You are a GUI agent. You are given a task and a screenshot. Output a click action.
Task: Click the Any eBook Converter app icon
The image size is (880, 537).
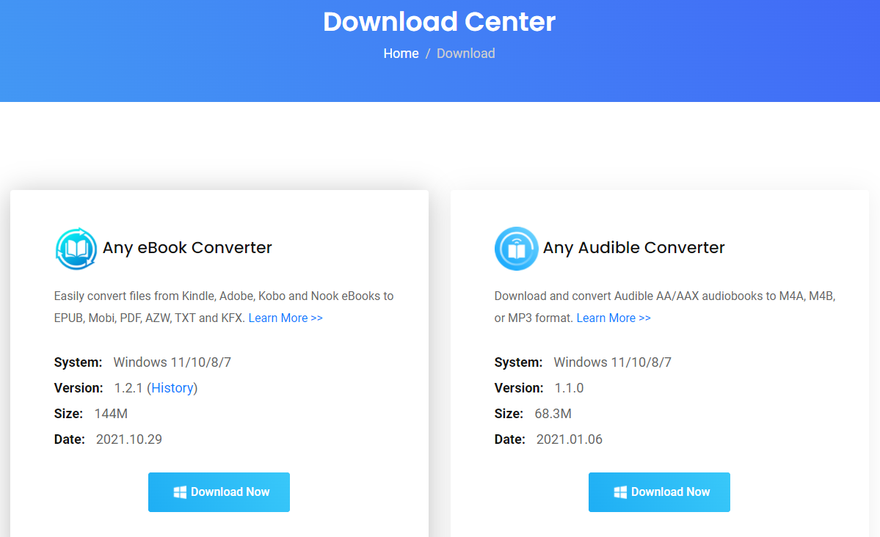76,249
